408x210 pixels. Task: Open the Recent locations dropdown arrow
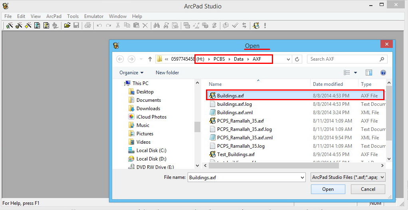coord(141,59)
